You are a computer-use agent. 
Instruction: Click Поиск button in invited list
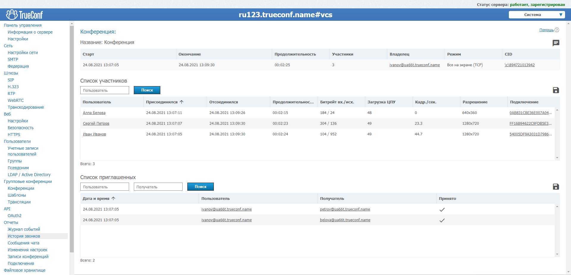[200, 187]
